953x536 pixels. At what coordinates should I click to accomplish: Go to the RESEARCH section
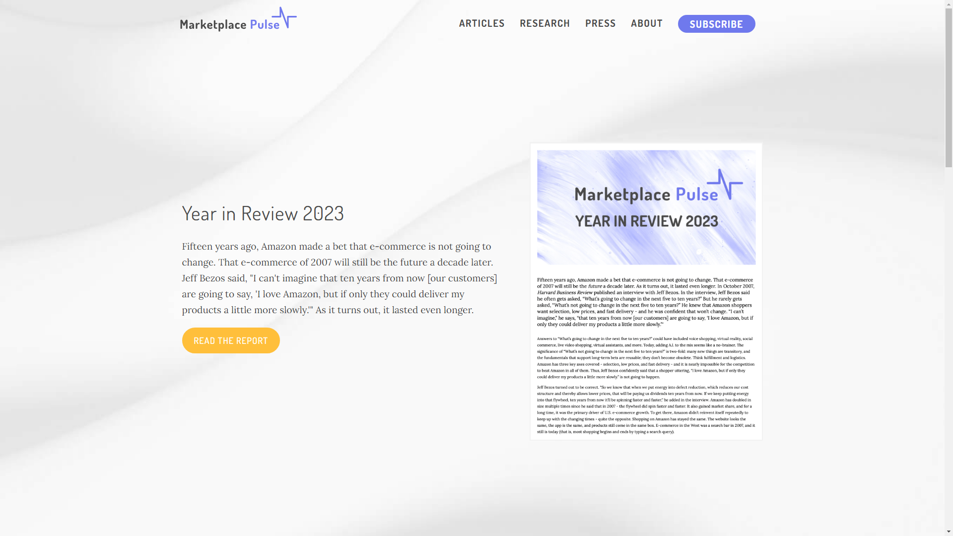(545, 23)
